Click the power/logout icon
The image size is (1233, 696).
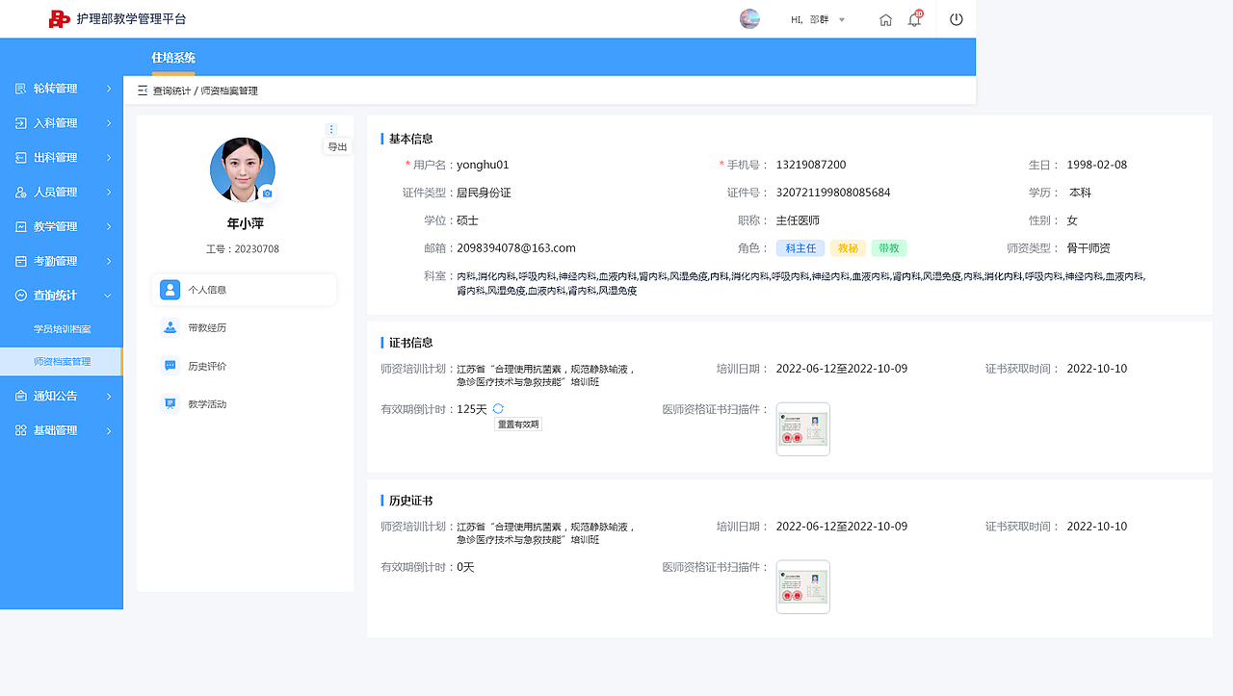point(955,18)
